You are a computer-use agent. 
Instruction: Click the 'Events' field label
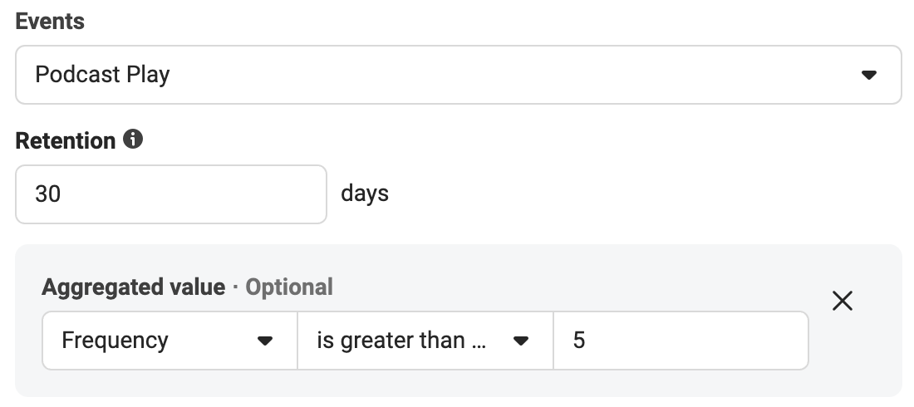[x=50, y=21]
